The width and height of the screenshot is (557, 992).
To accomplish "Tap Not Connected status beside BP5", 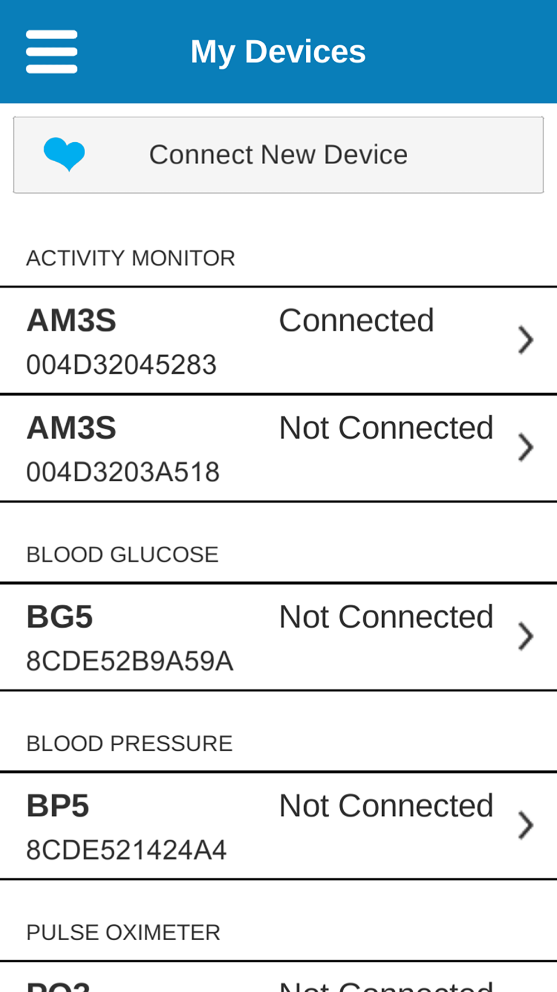I will coord(386,806).
